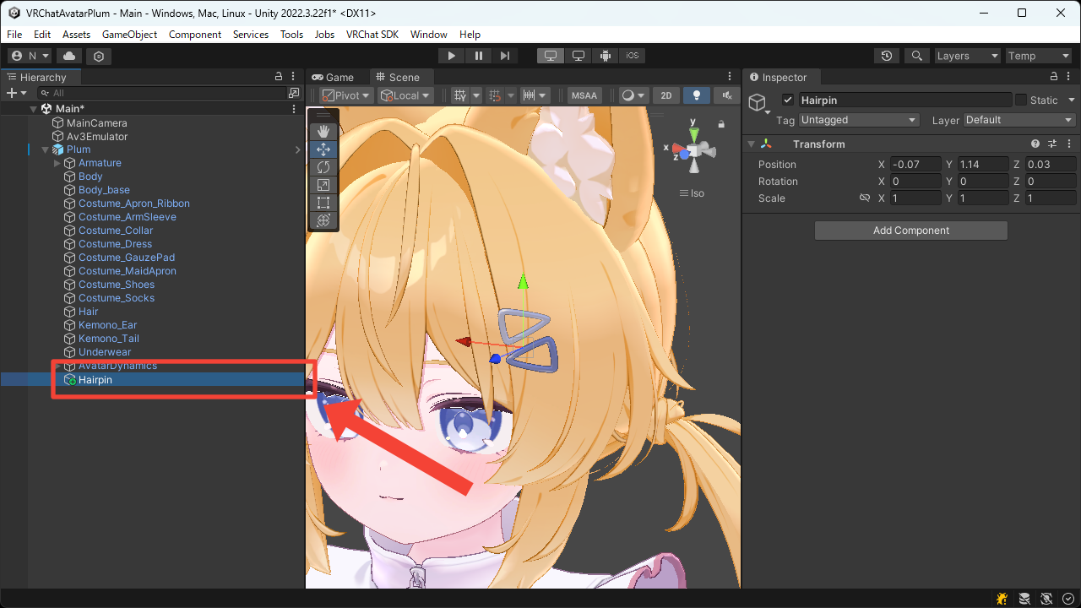This screenshot has width=1081, height=608.
Task: Toggle Scene view lighting bulb icon
Action: pos(696,95)
